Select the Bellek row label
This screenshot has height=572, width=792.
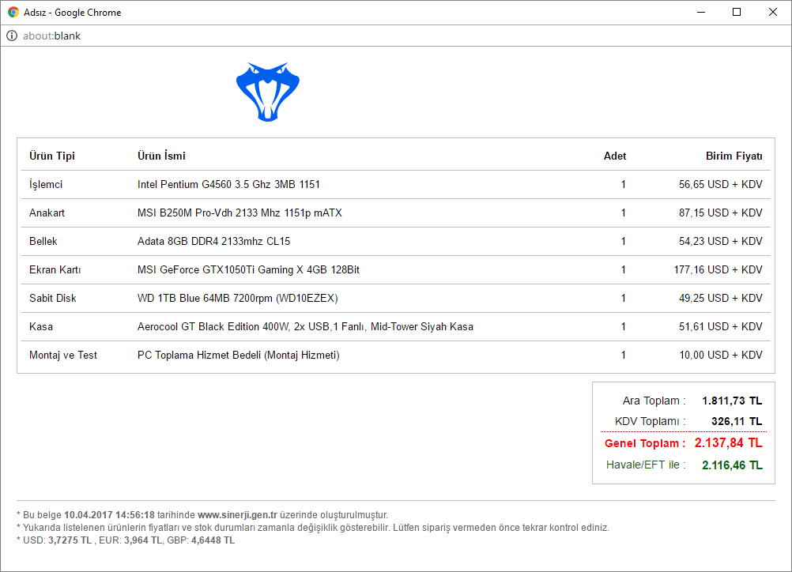[x=43, y=241]
